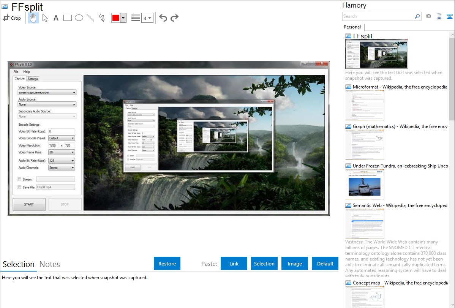Open the Microformat Wikipedia snapshot thumbnail
This screenshot has width=455, height=308.
[x=365, y=105]
